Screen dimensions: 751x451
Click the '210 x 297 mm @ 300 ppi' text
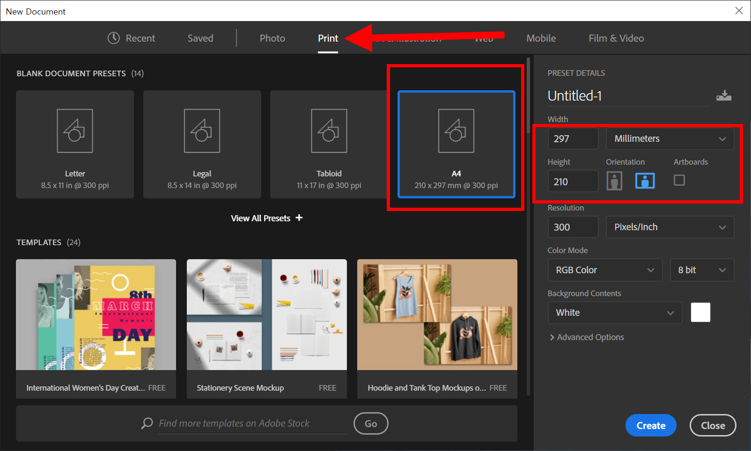click(x=456, y=185)
